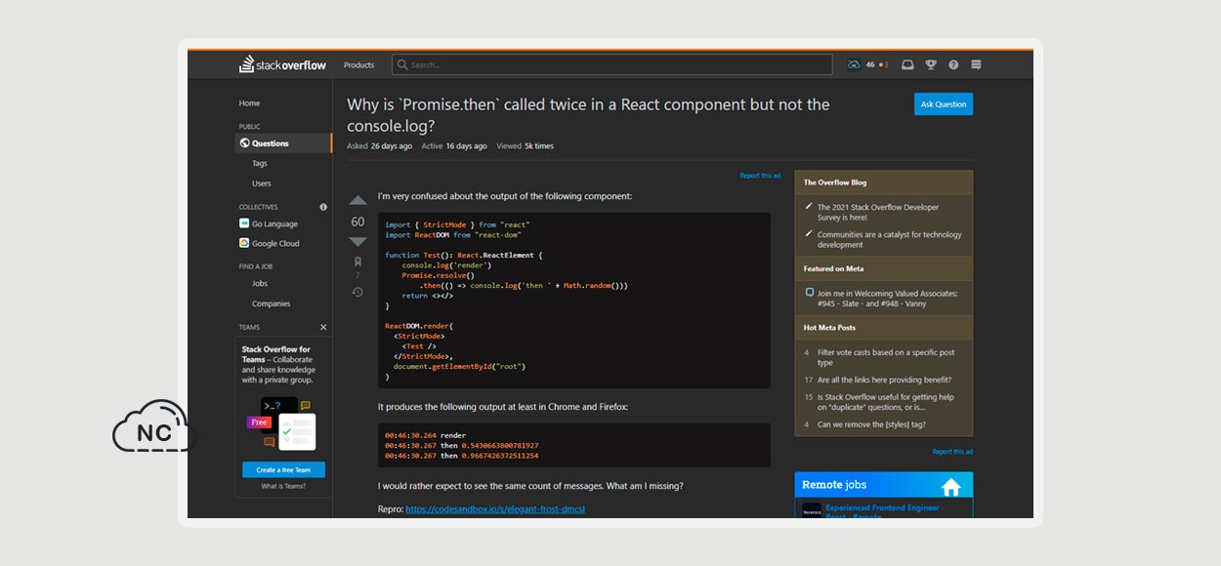Click the reputation count 46
The width and height of the screenshot is (1221, 566).
[x=870, y=65]
